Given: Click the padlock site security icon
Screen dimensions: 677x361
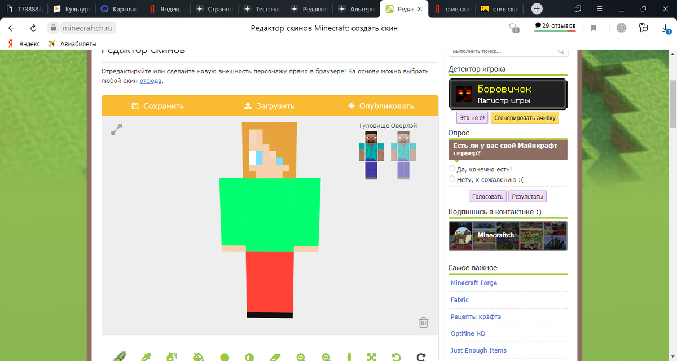Looking at the screenshot, I should (x=53, y=28).
